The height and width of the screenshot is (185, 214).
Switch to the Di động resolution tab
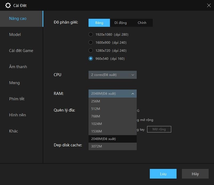(120, 23)
